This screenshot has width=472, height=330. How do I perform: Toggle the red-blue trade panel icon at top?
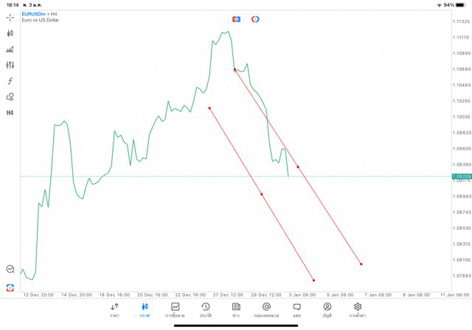236,19
